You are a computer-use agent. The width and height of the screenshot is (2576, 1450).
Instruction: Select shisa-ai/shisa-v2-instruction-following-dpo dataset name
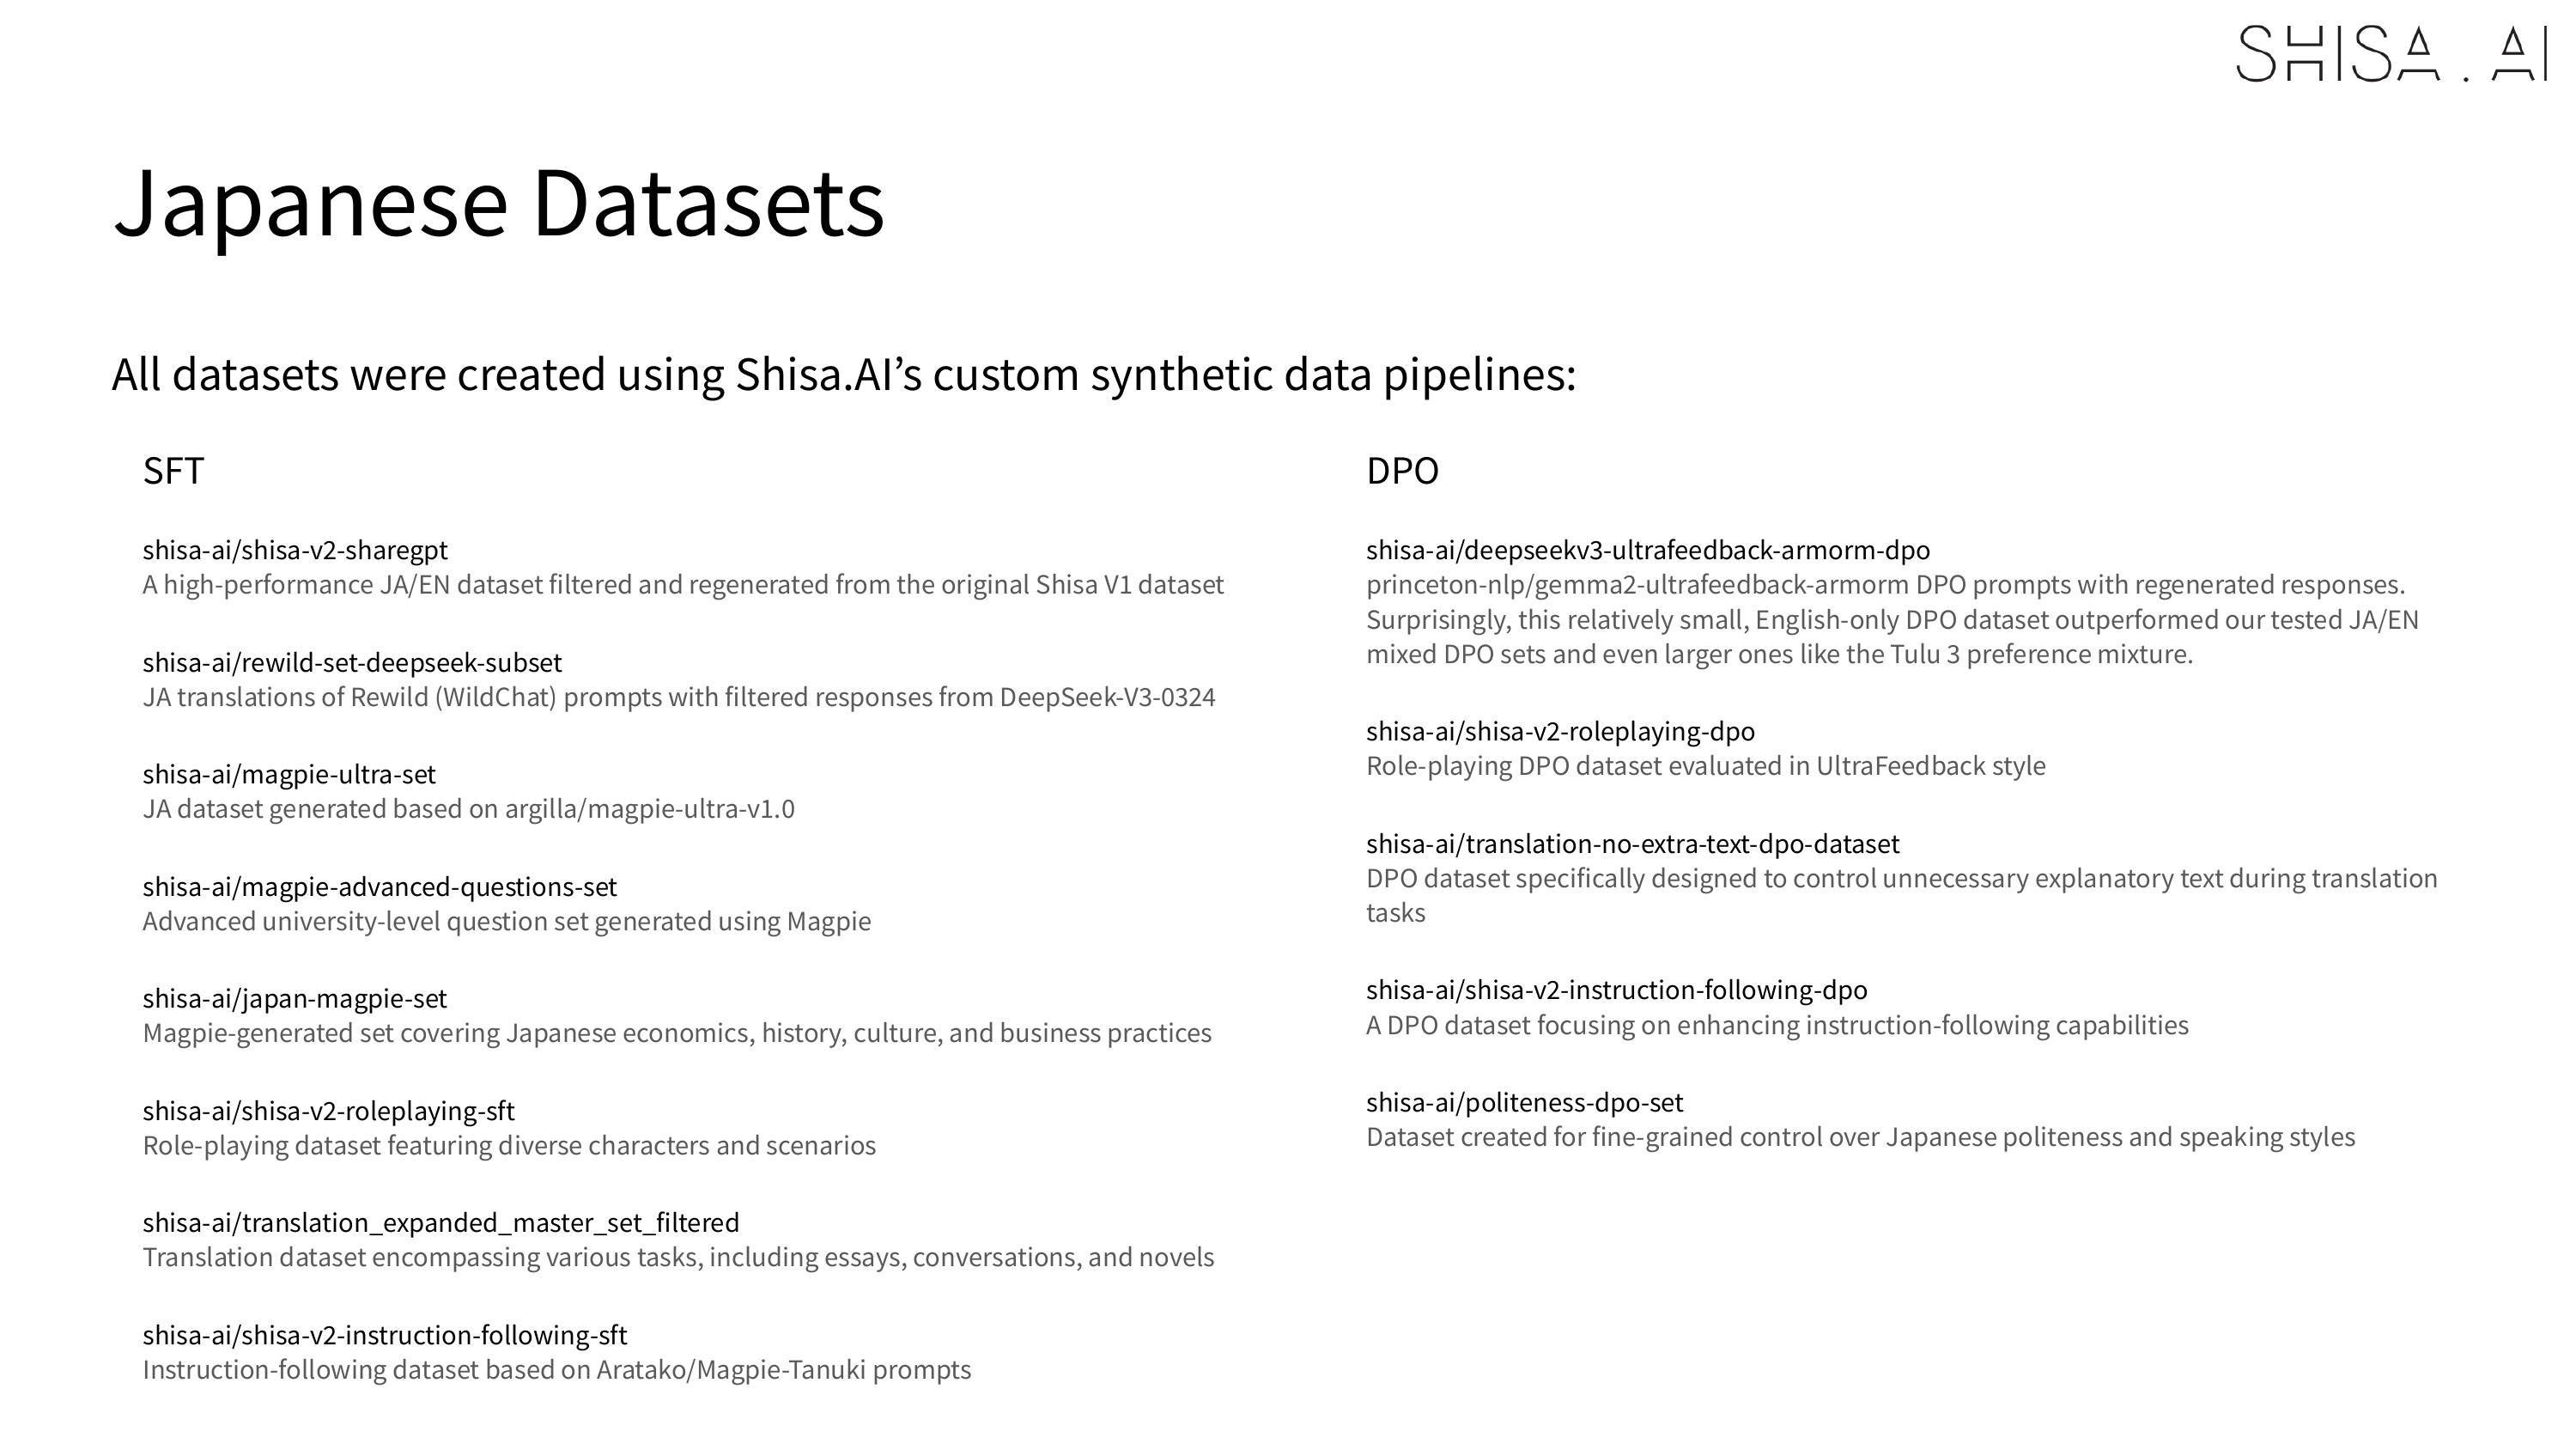(x=1616, y=989)
